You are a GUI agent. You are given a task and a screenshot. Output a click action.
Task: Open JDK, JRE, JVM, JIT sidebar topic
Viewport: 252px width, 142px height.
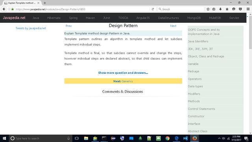click(200, 49)
